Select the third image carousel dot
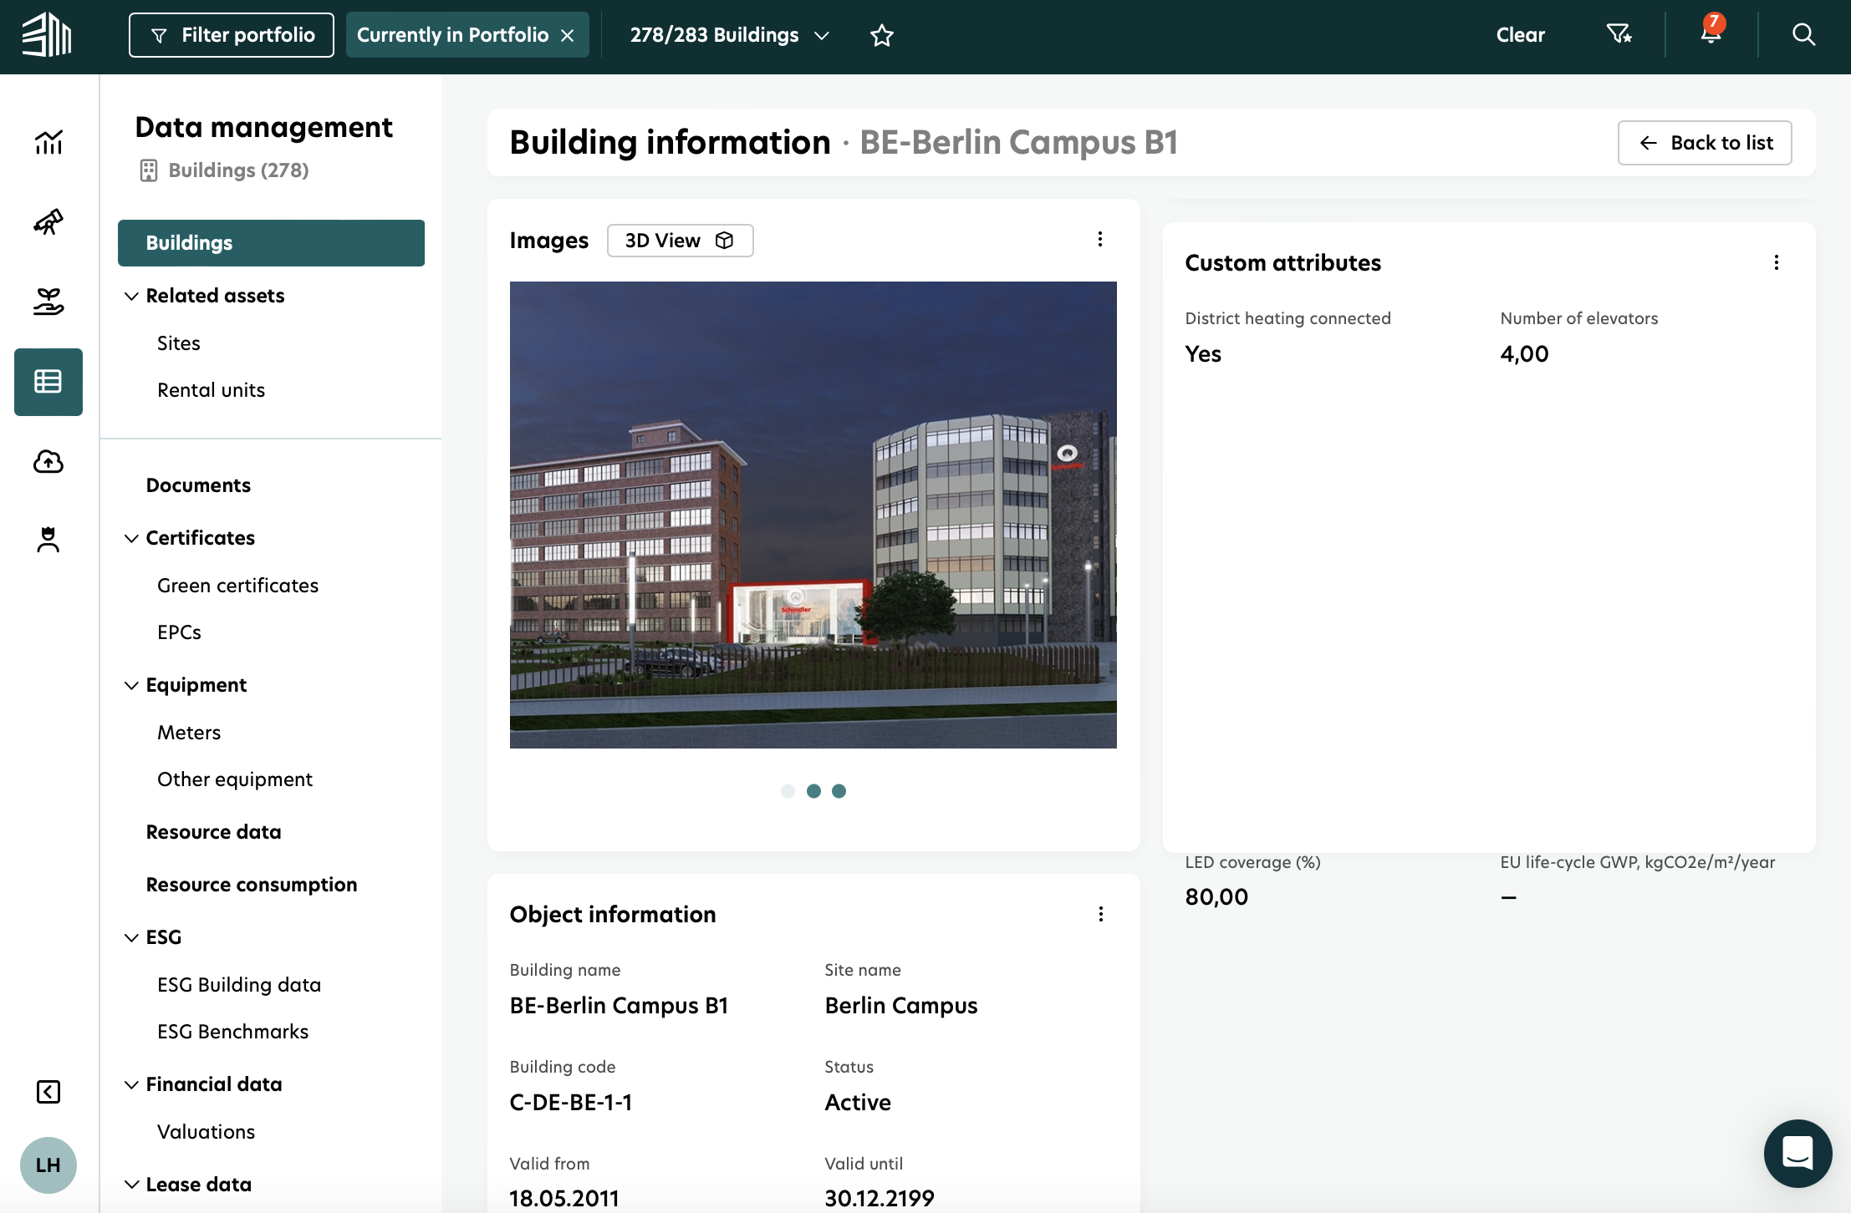Viewport: 1851px width, 1213px height. 839,790
